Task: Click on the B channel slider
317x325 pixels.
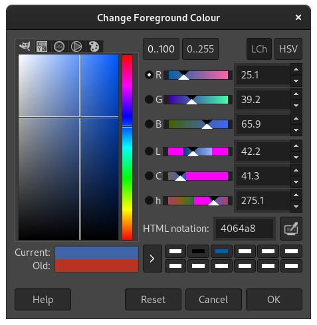Action: pyautogui.click(x=198, y=124)
